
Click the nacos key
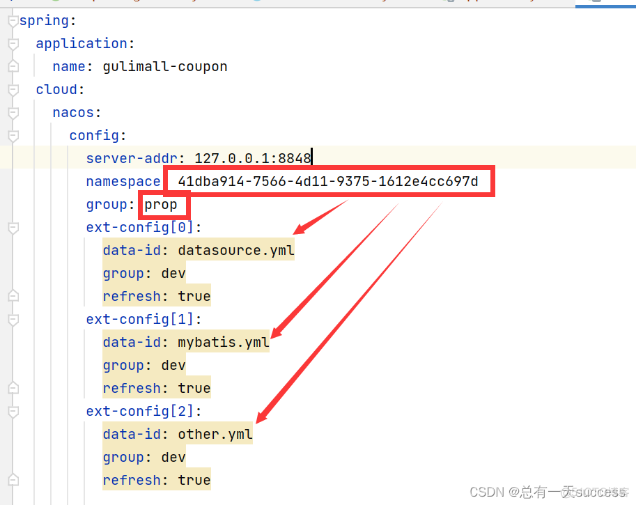click(73, 112)
